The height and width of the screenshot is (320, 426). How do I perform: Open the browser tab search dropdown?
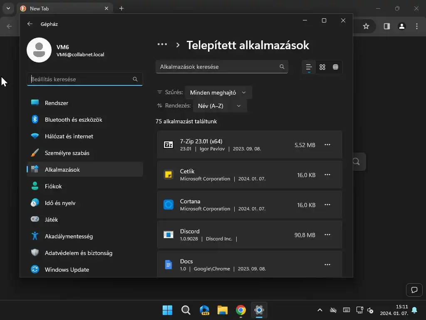click(x=8, y=8)
